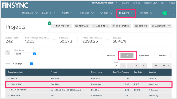Click Aaron Fixed Cost with 50% Upfront
Image resolution: width=177 pixels, height=99 pixels.
[x=66, y=90]
